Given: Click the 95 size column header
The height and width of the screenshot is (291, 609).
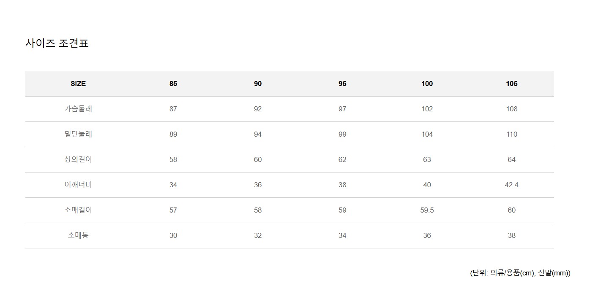Looking at the screenshot, I should click(342, 84).
